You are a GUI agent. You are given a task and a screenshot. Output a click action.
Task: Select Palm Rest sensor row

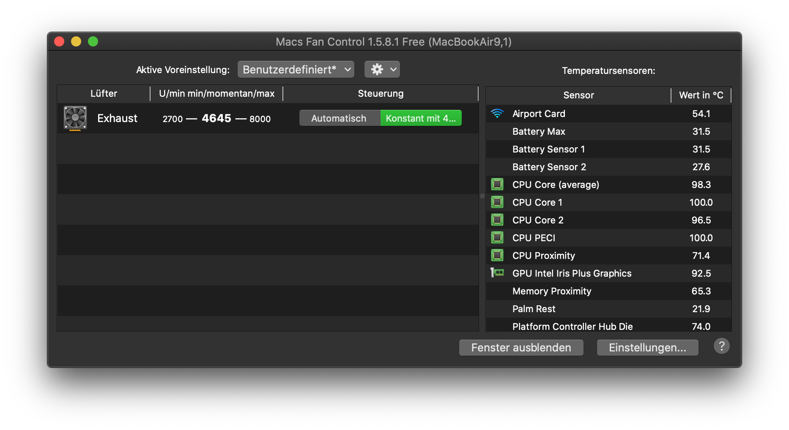609,309
